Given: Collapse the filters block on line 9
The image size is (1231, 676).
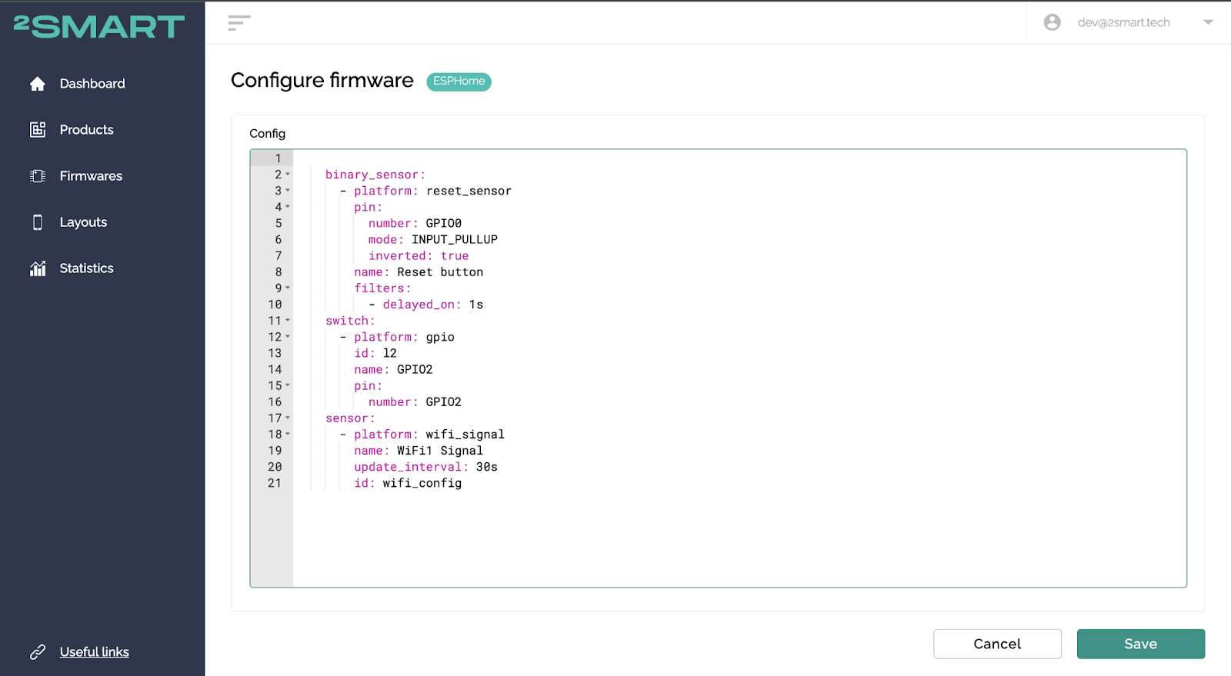Looking at the screenshot, I should point(288,288).
